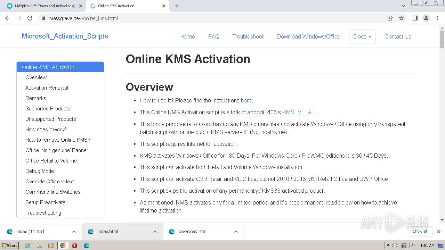445x250 pixels.
Task: Open Download Windows/Office nav link
Action: point(308,36)
